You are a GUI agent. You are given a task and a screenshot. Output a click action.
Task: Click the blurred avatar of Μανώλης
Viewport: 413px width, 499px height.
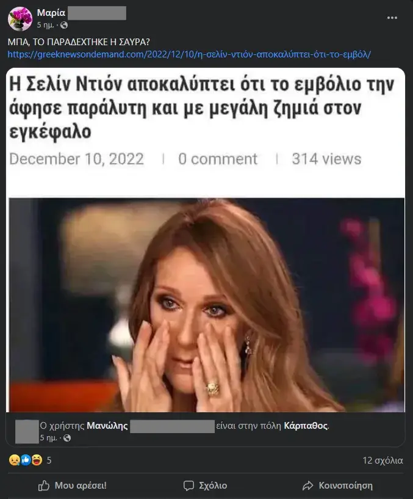point(27,432)
